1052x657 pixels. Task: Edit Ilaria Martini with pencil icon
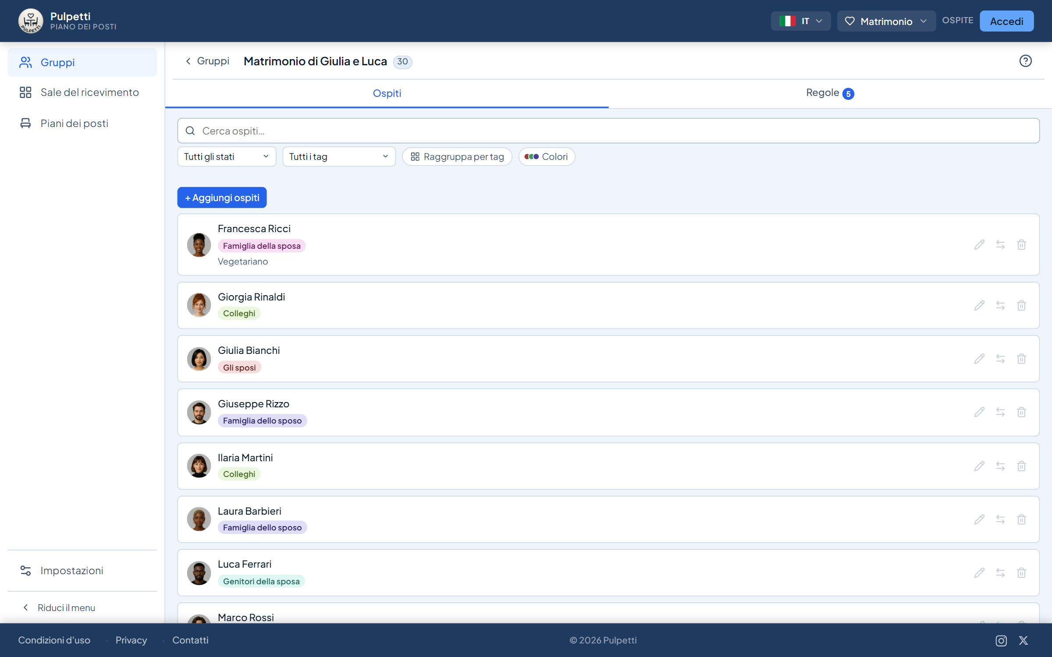coord(979,466)
